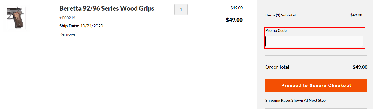Click Proceed to Secure Checkout button

(x=316, y=86)
